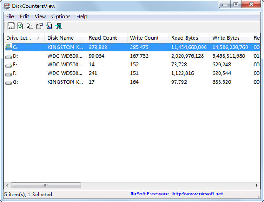
Task: Open the File menu
Action: point(10,16)
